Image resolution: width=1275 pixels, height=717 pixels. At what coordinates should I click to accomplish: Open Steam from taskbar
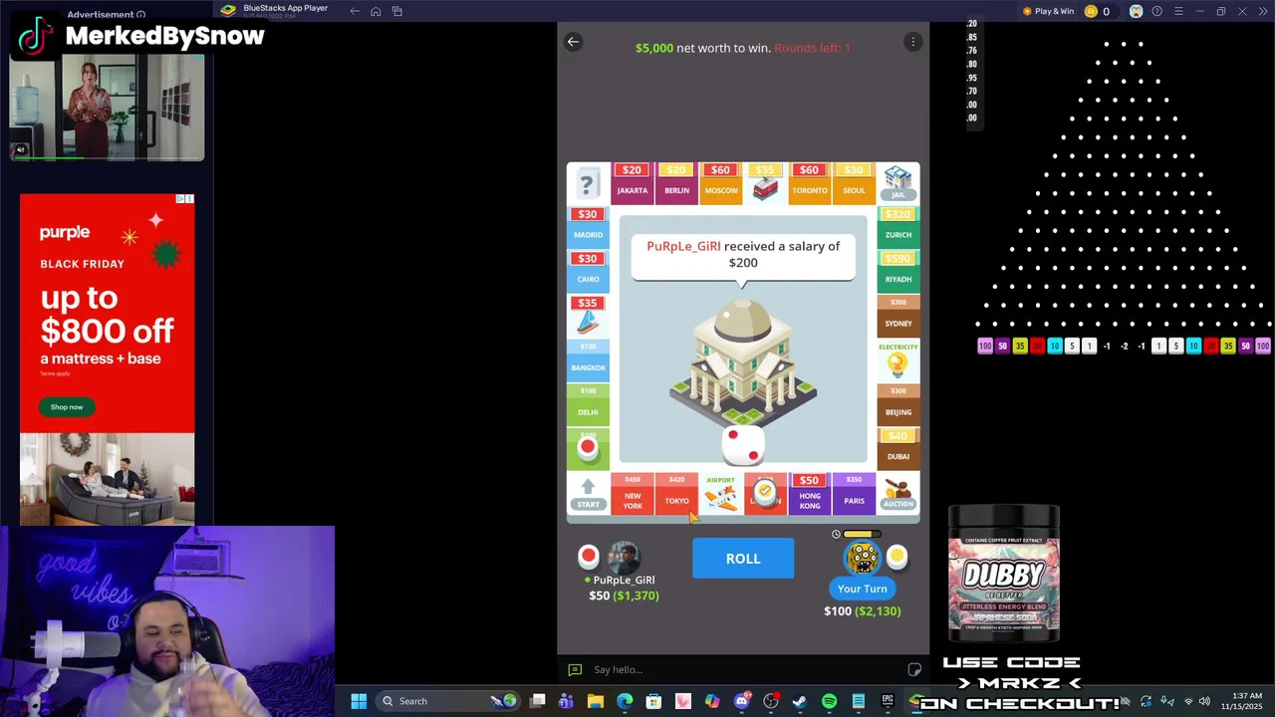pos(800,701)
